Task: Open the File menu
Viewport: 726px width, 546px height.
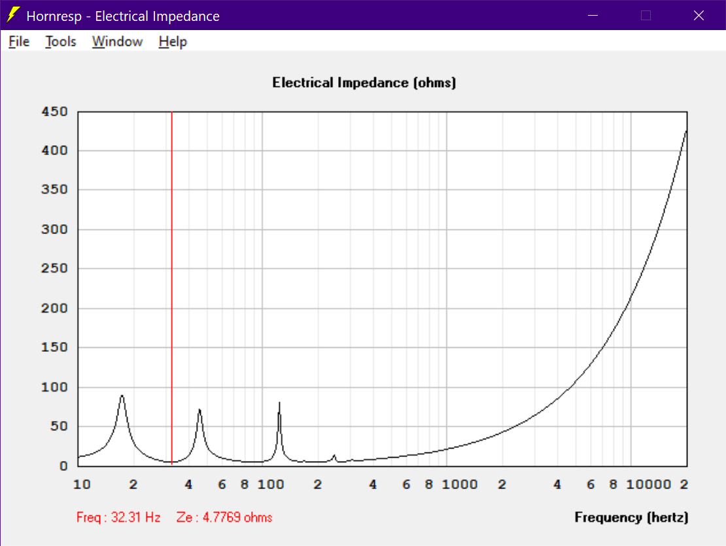Action: point(19,42)
